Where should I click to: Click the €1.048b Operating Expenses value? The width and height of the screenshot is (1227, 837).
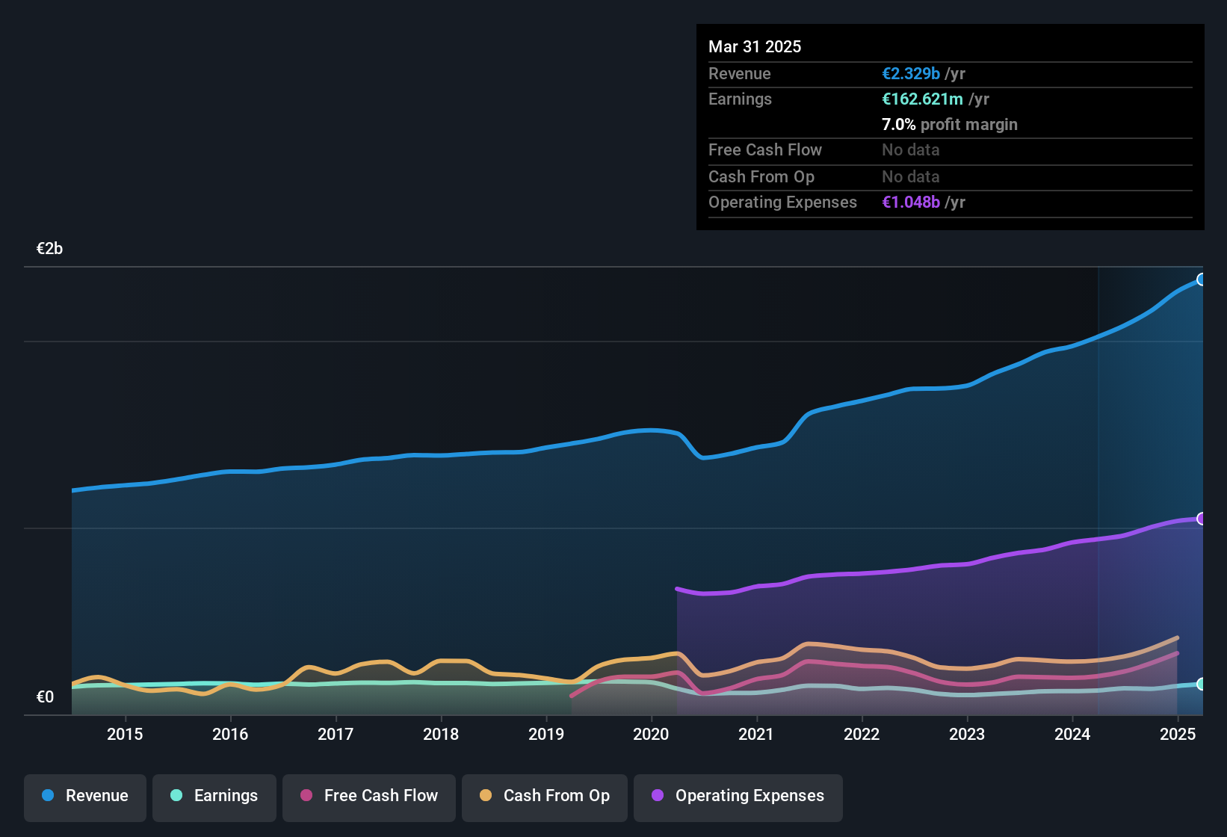(911, 202)
